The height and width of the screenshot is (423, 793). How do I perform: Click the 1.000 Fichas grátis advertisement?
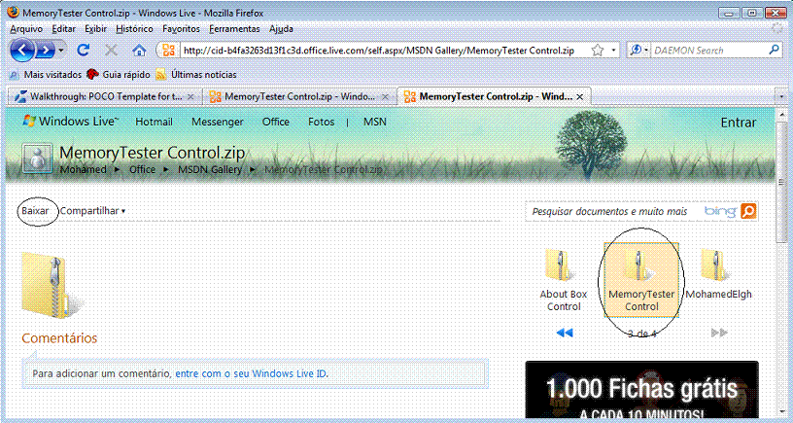[641, 391]
